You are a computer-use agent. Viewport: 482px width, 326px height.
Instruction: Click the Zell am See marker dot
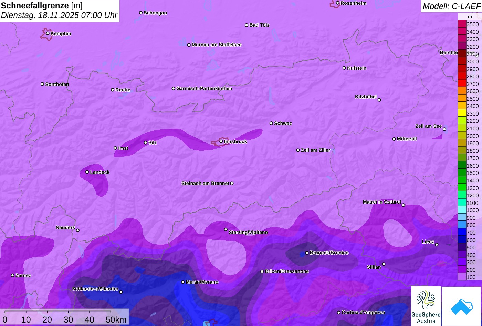pyautogui.click(x=444, y=129)
